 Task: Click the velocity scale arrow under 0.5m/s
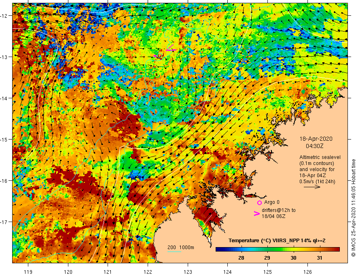312,187
